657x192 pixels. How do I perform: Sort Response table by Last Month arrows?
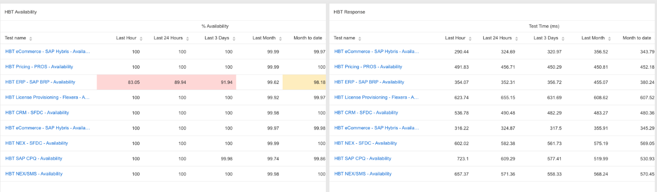pos(610,38)
